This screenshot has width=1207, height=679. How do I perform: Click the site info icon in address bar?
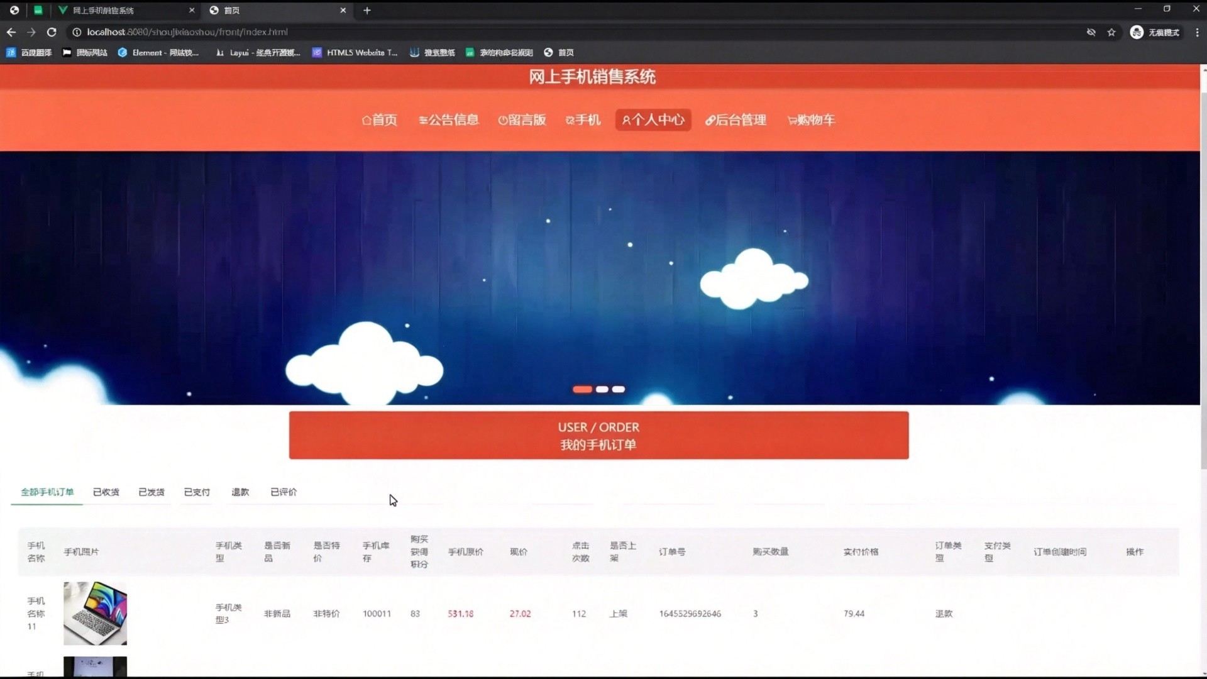(77, 32)
